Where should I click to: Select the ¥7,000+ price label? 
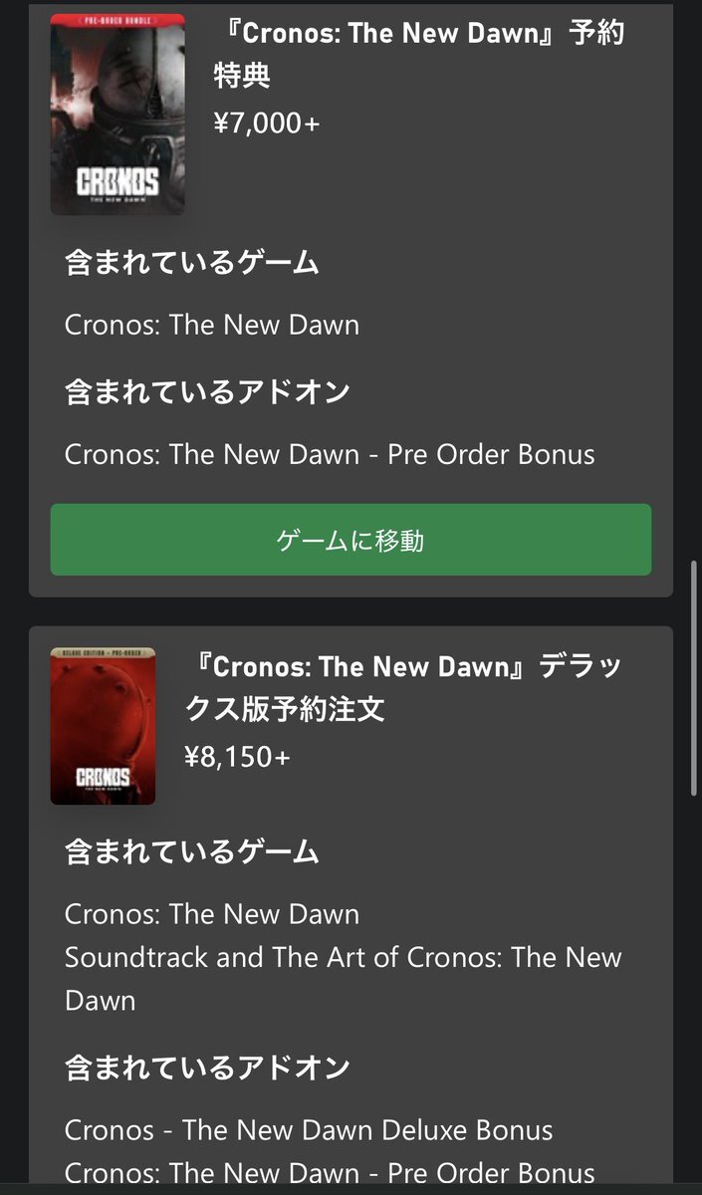click(x=267, y=122)
